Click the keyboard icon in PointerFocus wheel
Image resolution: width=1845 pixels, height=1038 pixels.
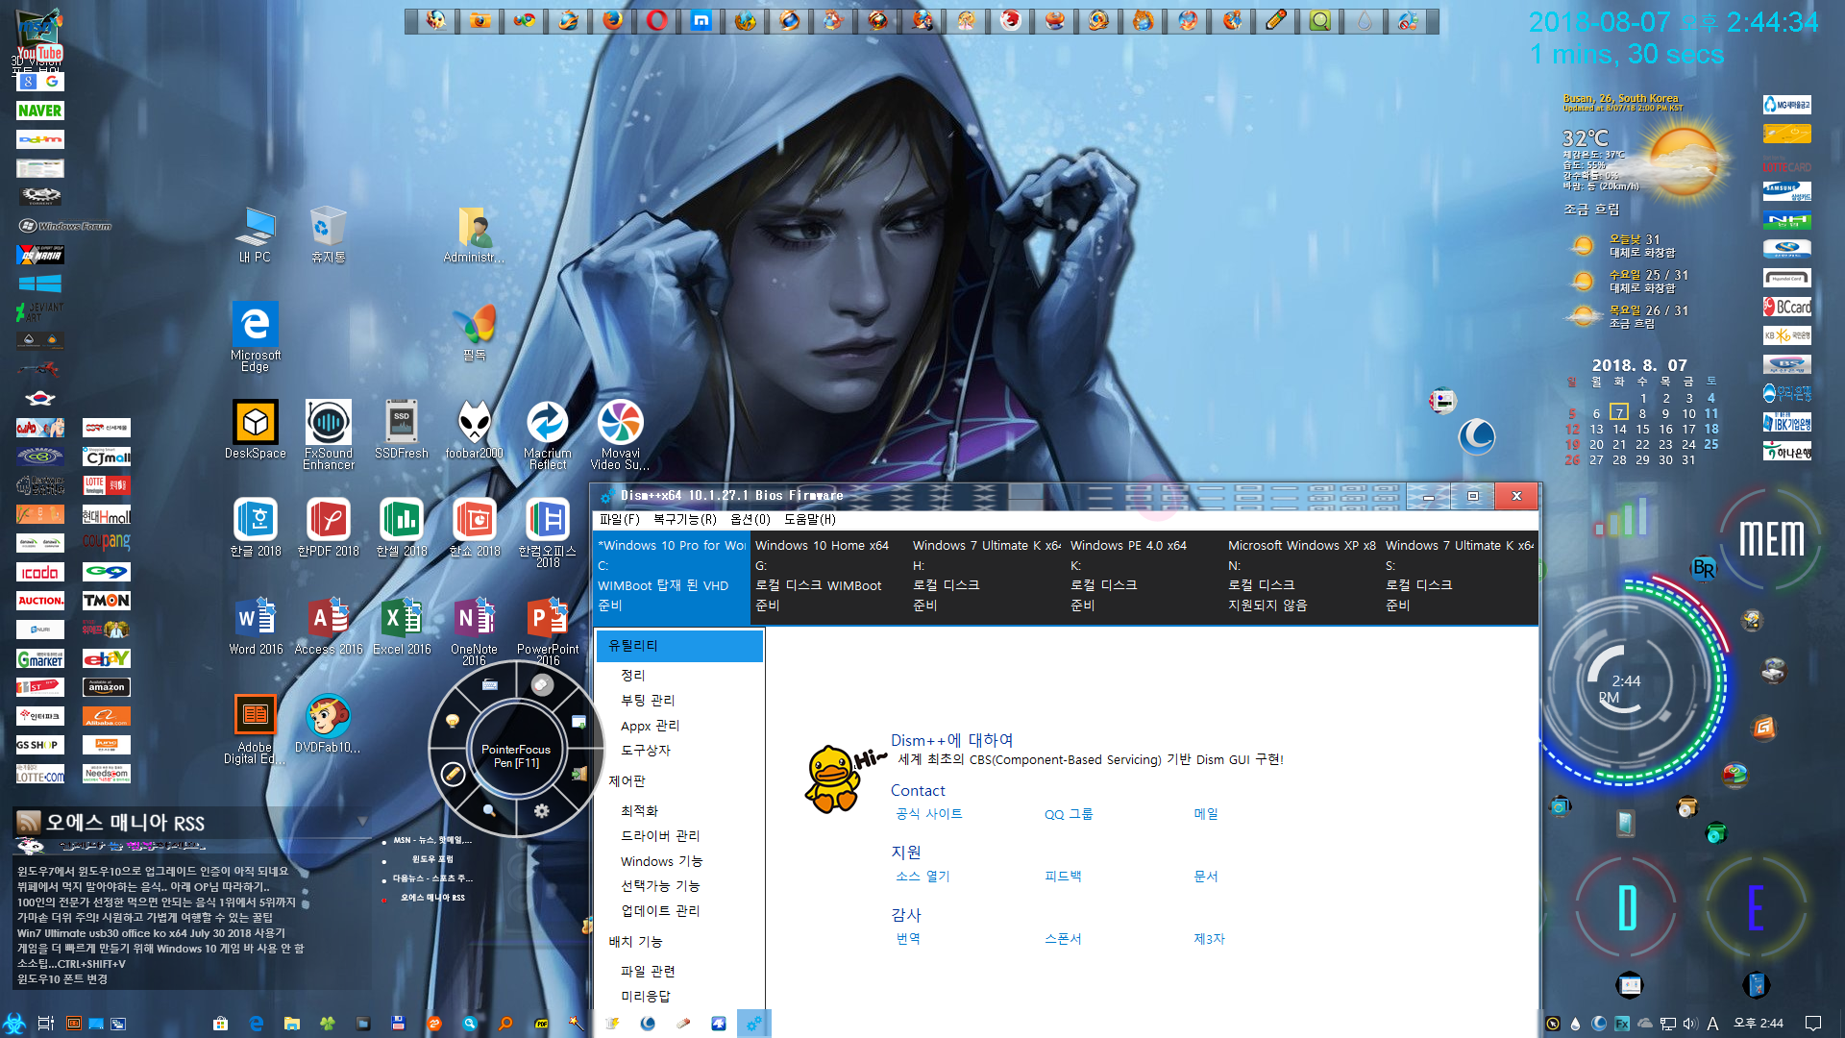pos(489,684)
